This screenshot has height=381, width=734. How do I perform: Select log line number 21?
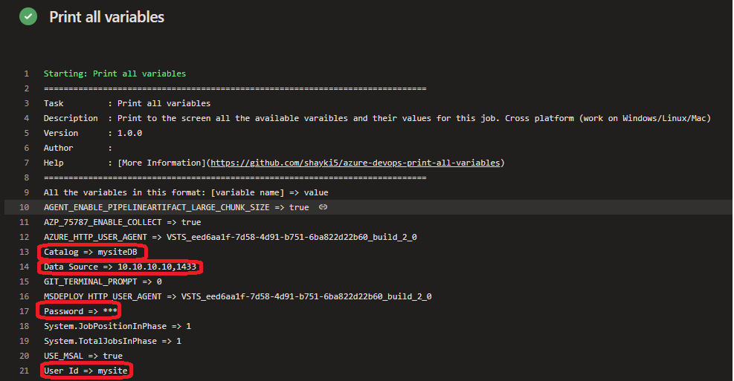pos(25,371)
